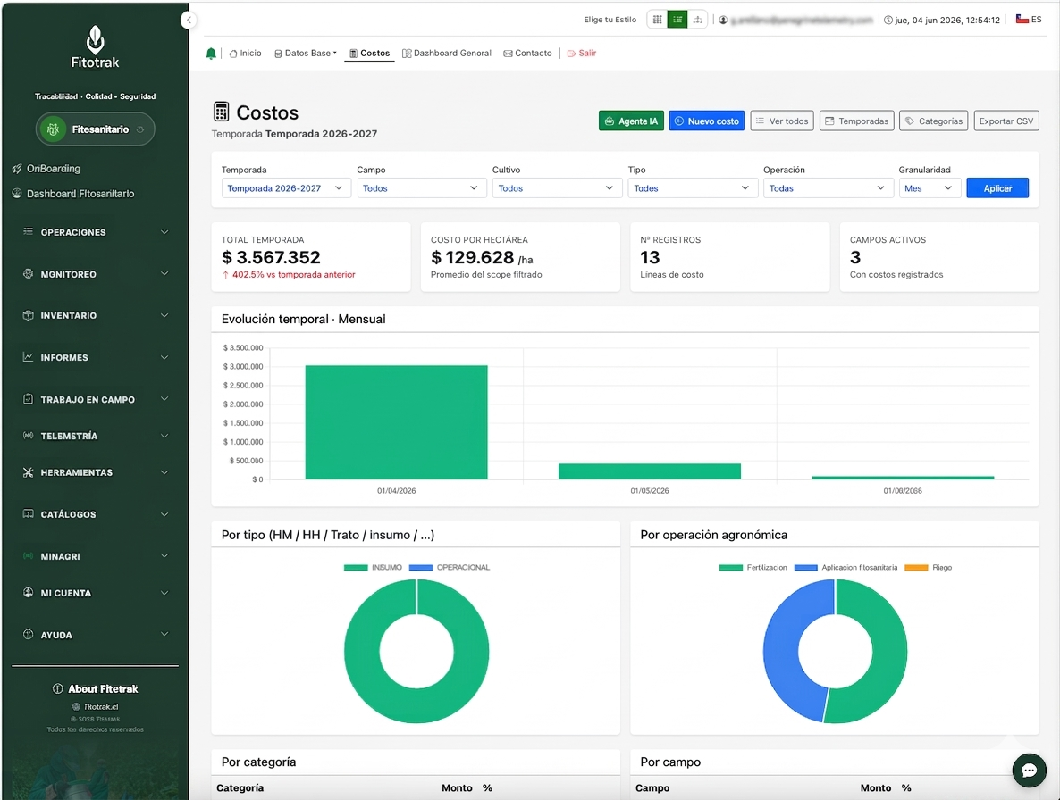Click the Agente IA button

click(x=631, y=121)
